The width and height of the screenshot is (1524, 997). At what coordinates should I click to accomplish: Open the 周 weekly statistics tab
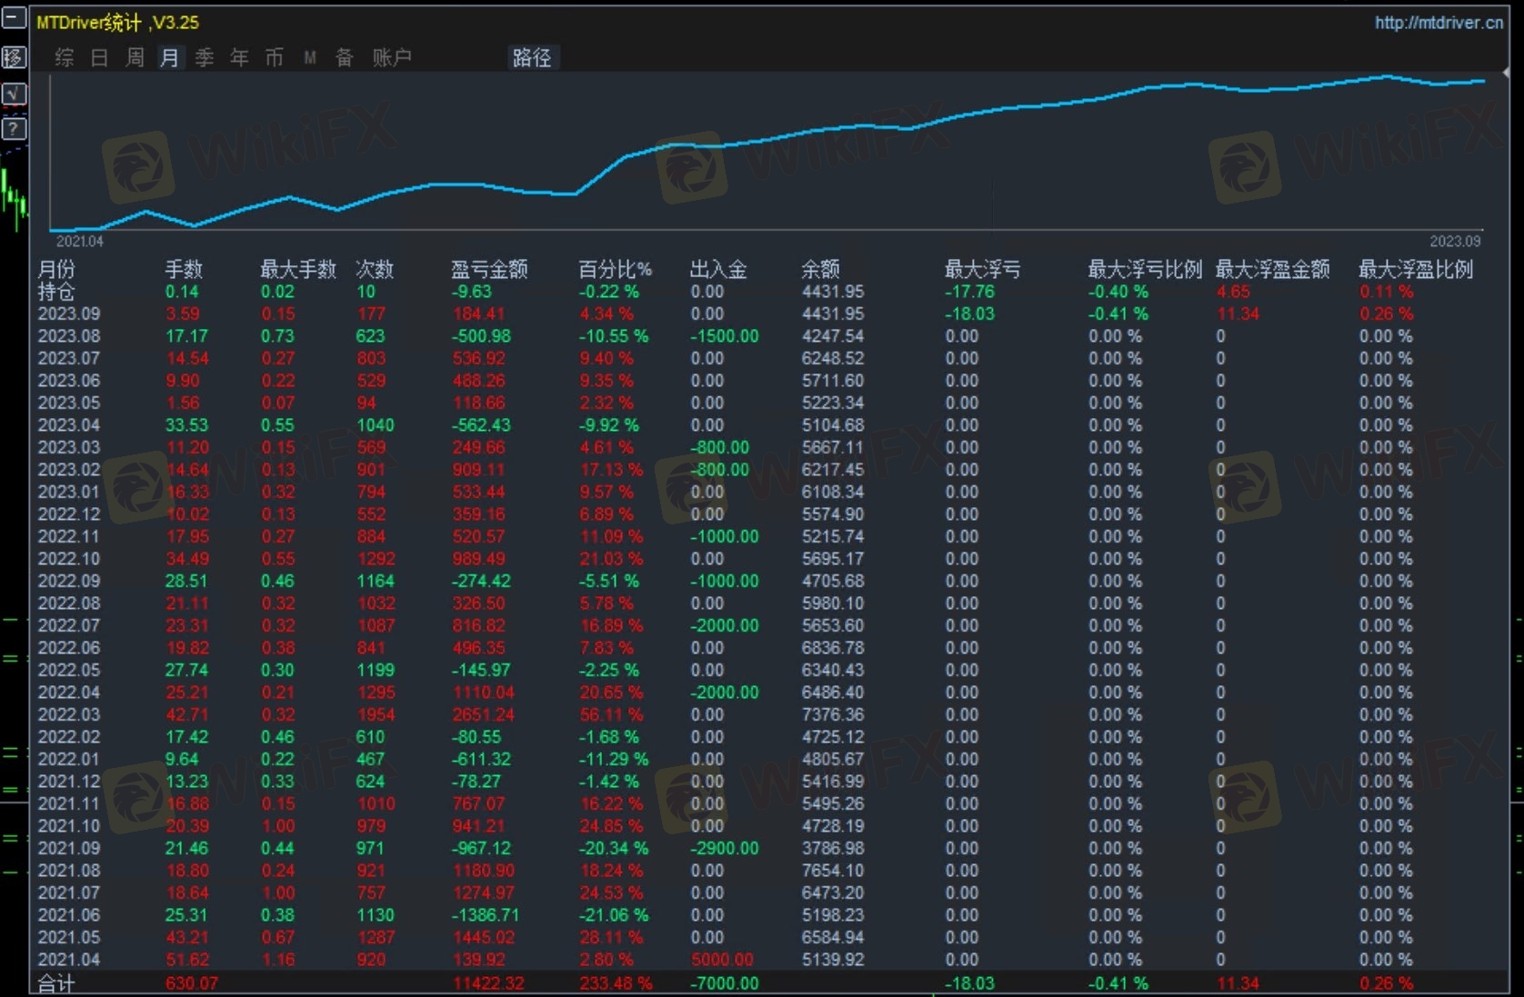(x=135, y=58)
